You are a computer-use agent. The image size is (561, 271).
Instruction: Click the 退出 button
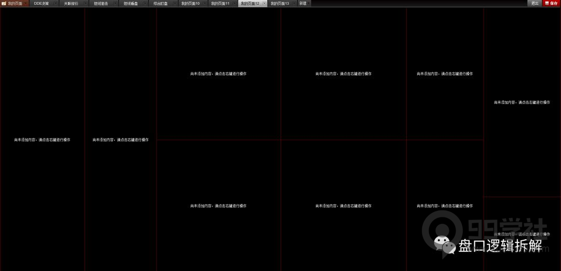point(535,3)
